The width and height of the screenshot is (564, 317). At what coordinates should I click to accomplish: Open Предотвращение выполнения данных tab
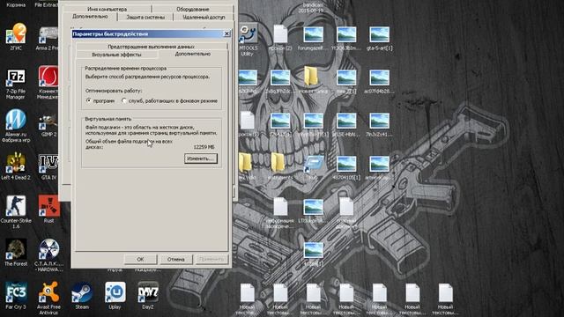tap(151, 47)
